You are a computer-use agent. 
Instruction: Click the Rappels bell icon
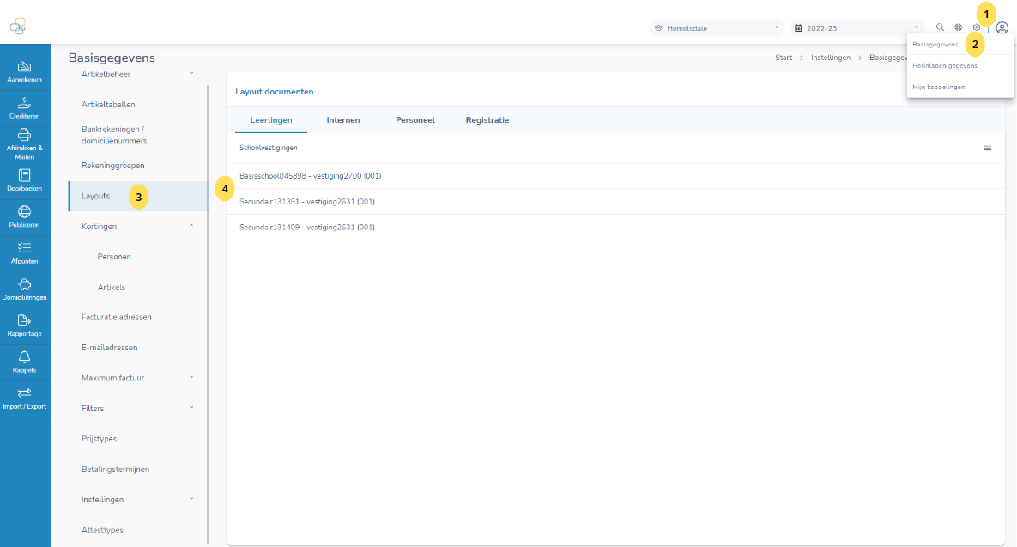25,356
